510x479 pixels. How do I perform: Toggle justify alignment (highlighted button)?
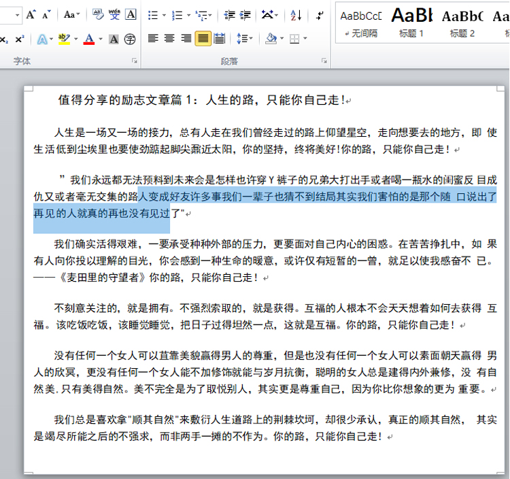coord(203,38)
